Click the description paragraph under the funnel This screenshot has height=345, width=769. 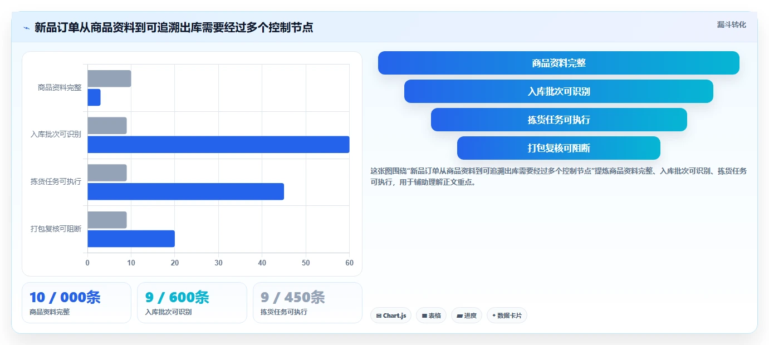pyautogui.click(x=559, y=176)
